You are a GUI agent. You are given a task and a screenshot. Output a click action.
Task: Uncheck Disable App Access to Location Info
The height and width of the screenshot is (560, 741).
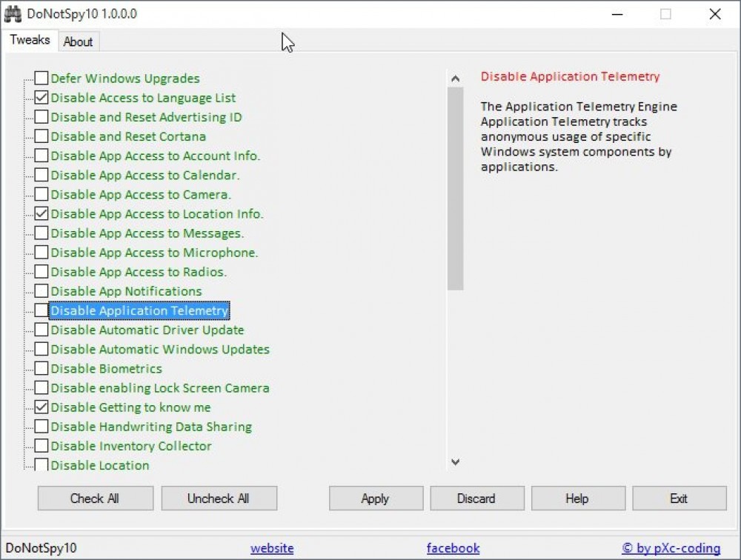click(x=41, y=213)
